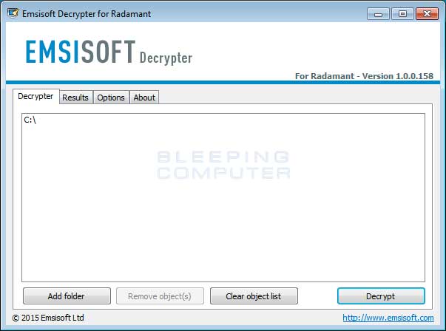Open the Results tab
The width and height of the screenshot is (446, 331).
(x=75, y=98)
